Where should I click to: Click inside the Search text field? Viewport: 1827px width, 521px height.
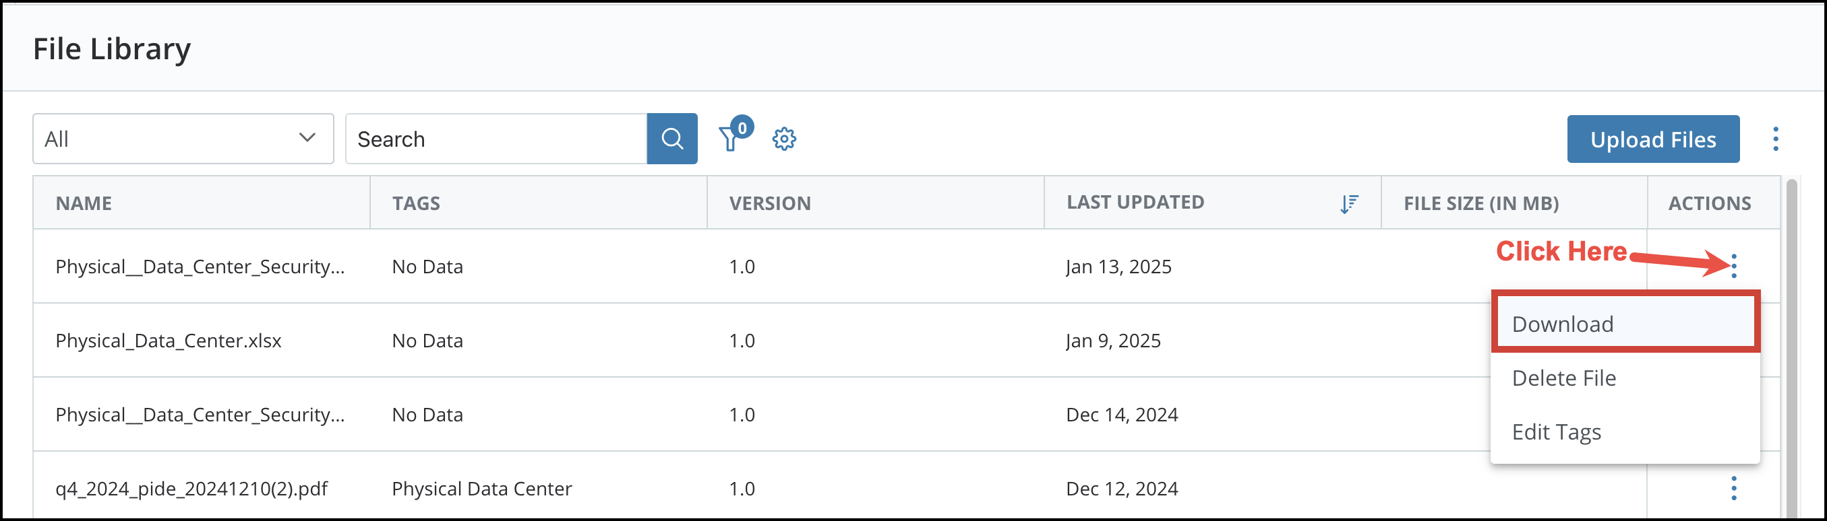[x=496, y=138]
